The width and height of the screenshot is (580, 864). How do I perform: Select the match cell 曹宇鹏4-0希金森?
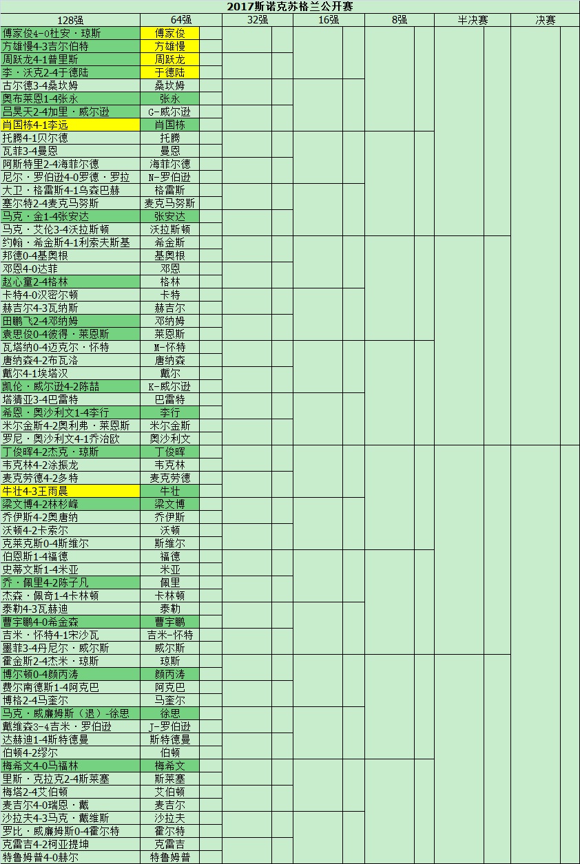[x=70, y=622]
